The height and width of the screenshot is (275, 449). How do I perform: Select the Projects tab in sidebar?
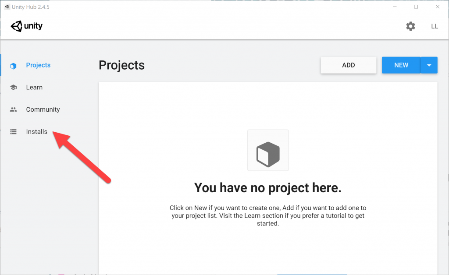coord(38,65)
